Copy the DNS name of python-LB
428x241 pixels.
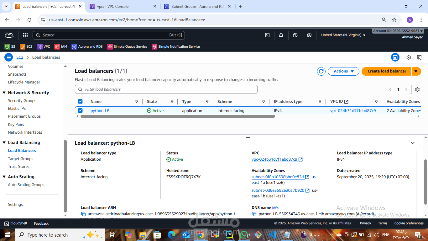tap(254, 214)
